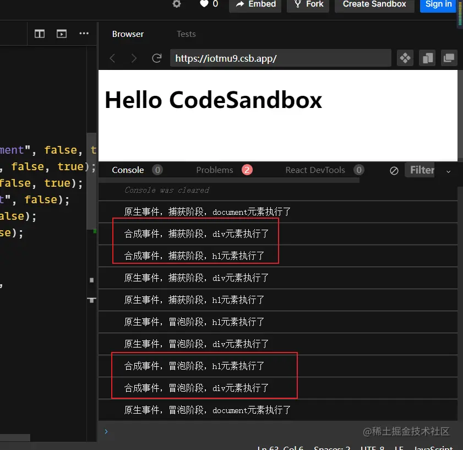Click the console prompt input line

click(x=278, y=431)
